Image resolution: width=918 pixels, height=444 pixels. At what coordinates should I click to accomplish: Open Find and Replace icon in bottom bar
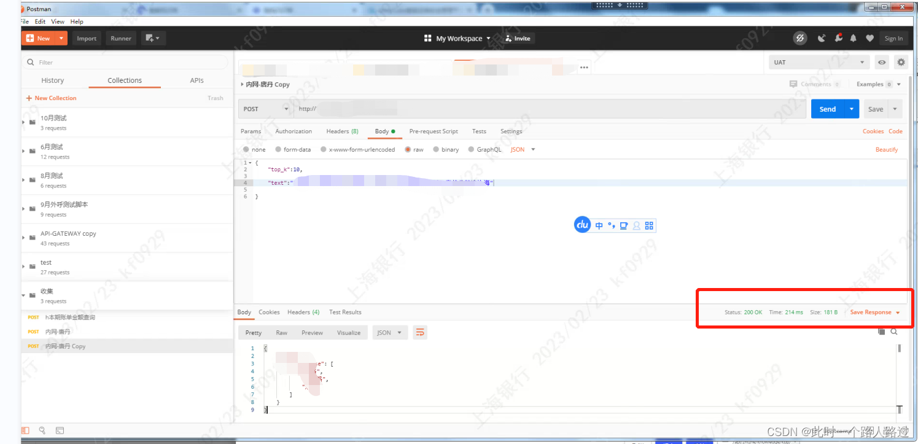pyautogui.click(x=42, y=430)
